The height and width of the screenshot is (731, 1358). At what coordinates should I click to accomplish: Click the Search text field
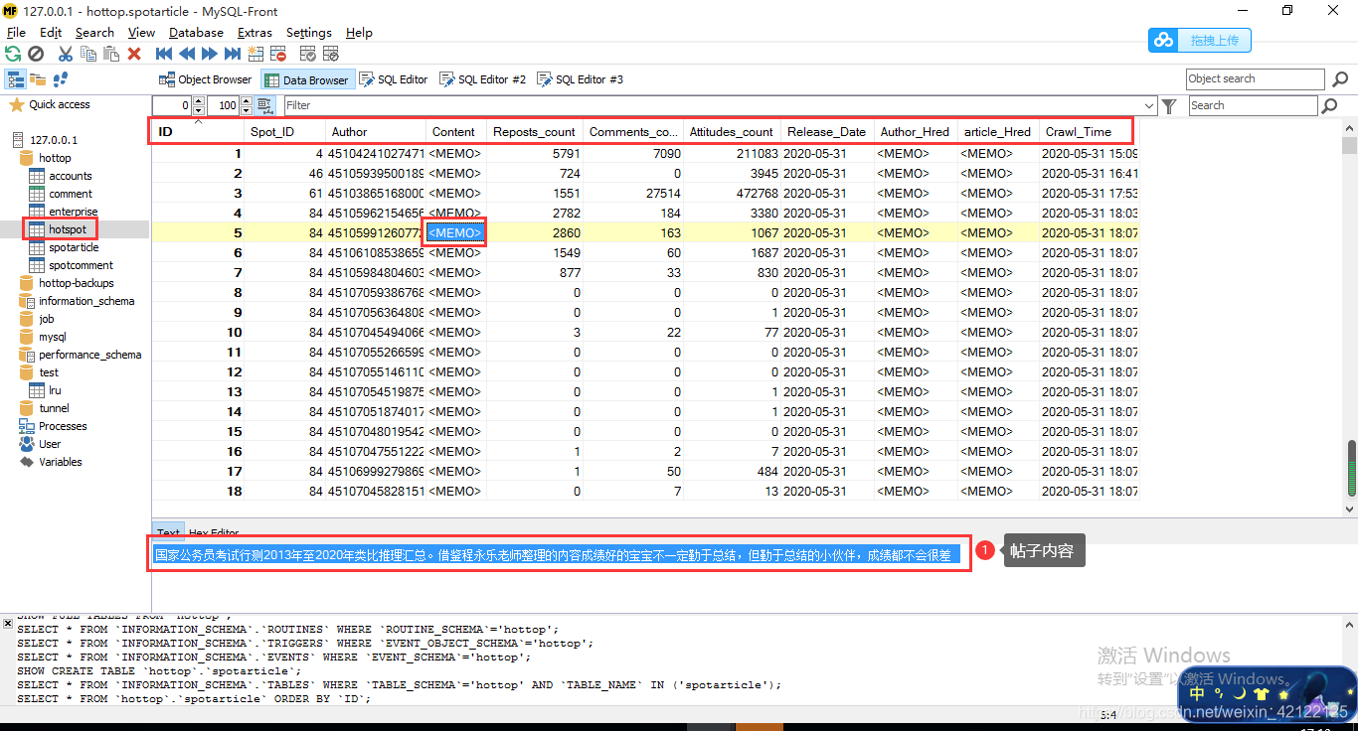click(x=1252, y=105)
